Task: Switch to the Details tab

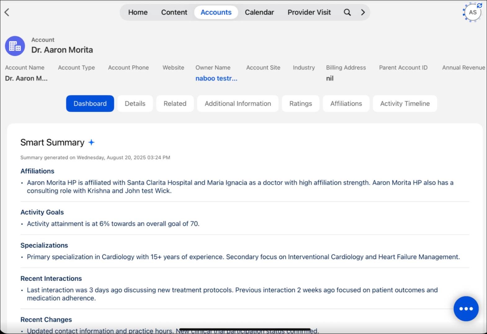Action: (135, 104)
